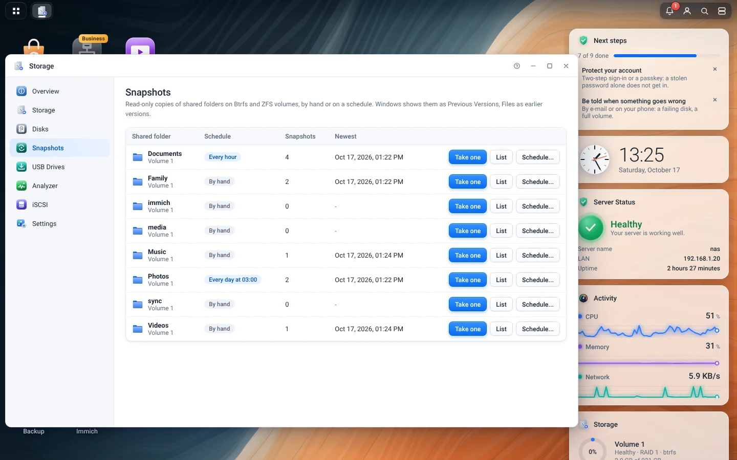This screenshot has width=737, height=460.
Task: Click the green Healthy status checkmark
Action: (591, 227)
